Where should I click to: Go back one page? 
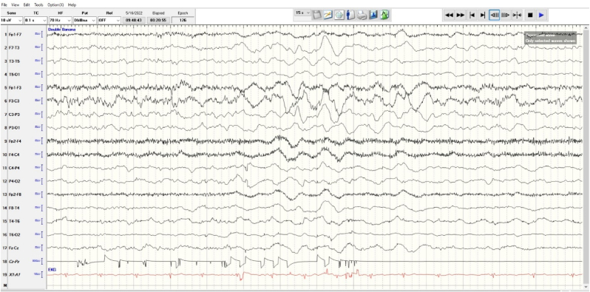(x=495, y=15)
